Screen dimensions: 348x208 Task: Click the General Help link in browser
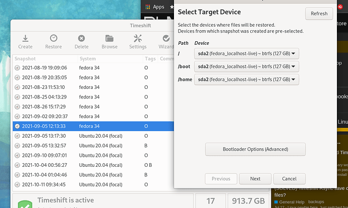pos(292,202)
